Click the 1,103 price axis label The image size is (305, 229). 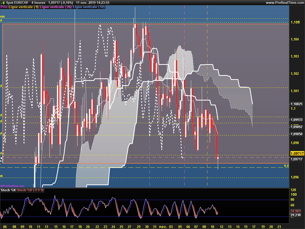295,56
